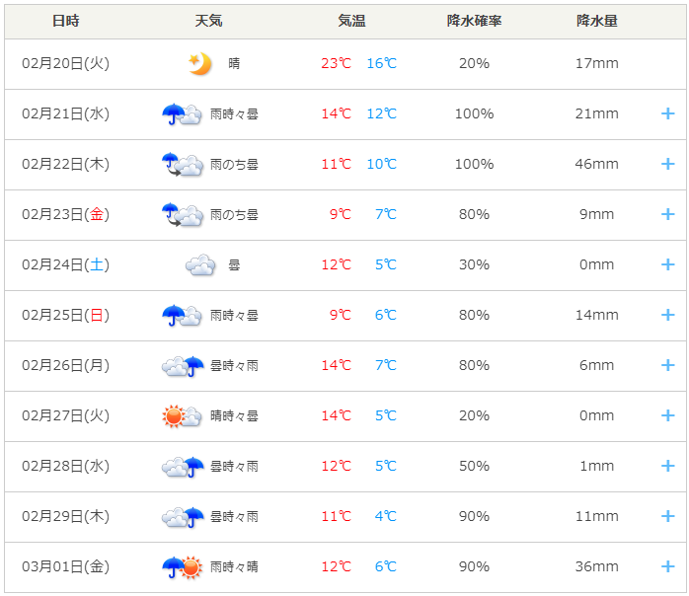Click the umbrella-cloud icon for 02月21日
Image resolution: width=689 pixels, height=596 pixels.
[x=182, y=114]
